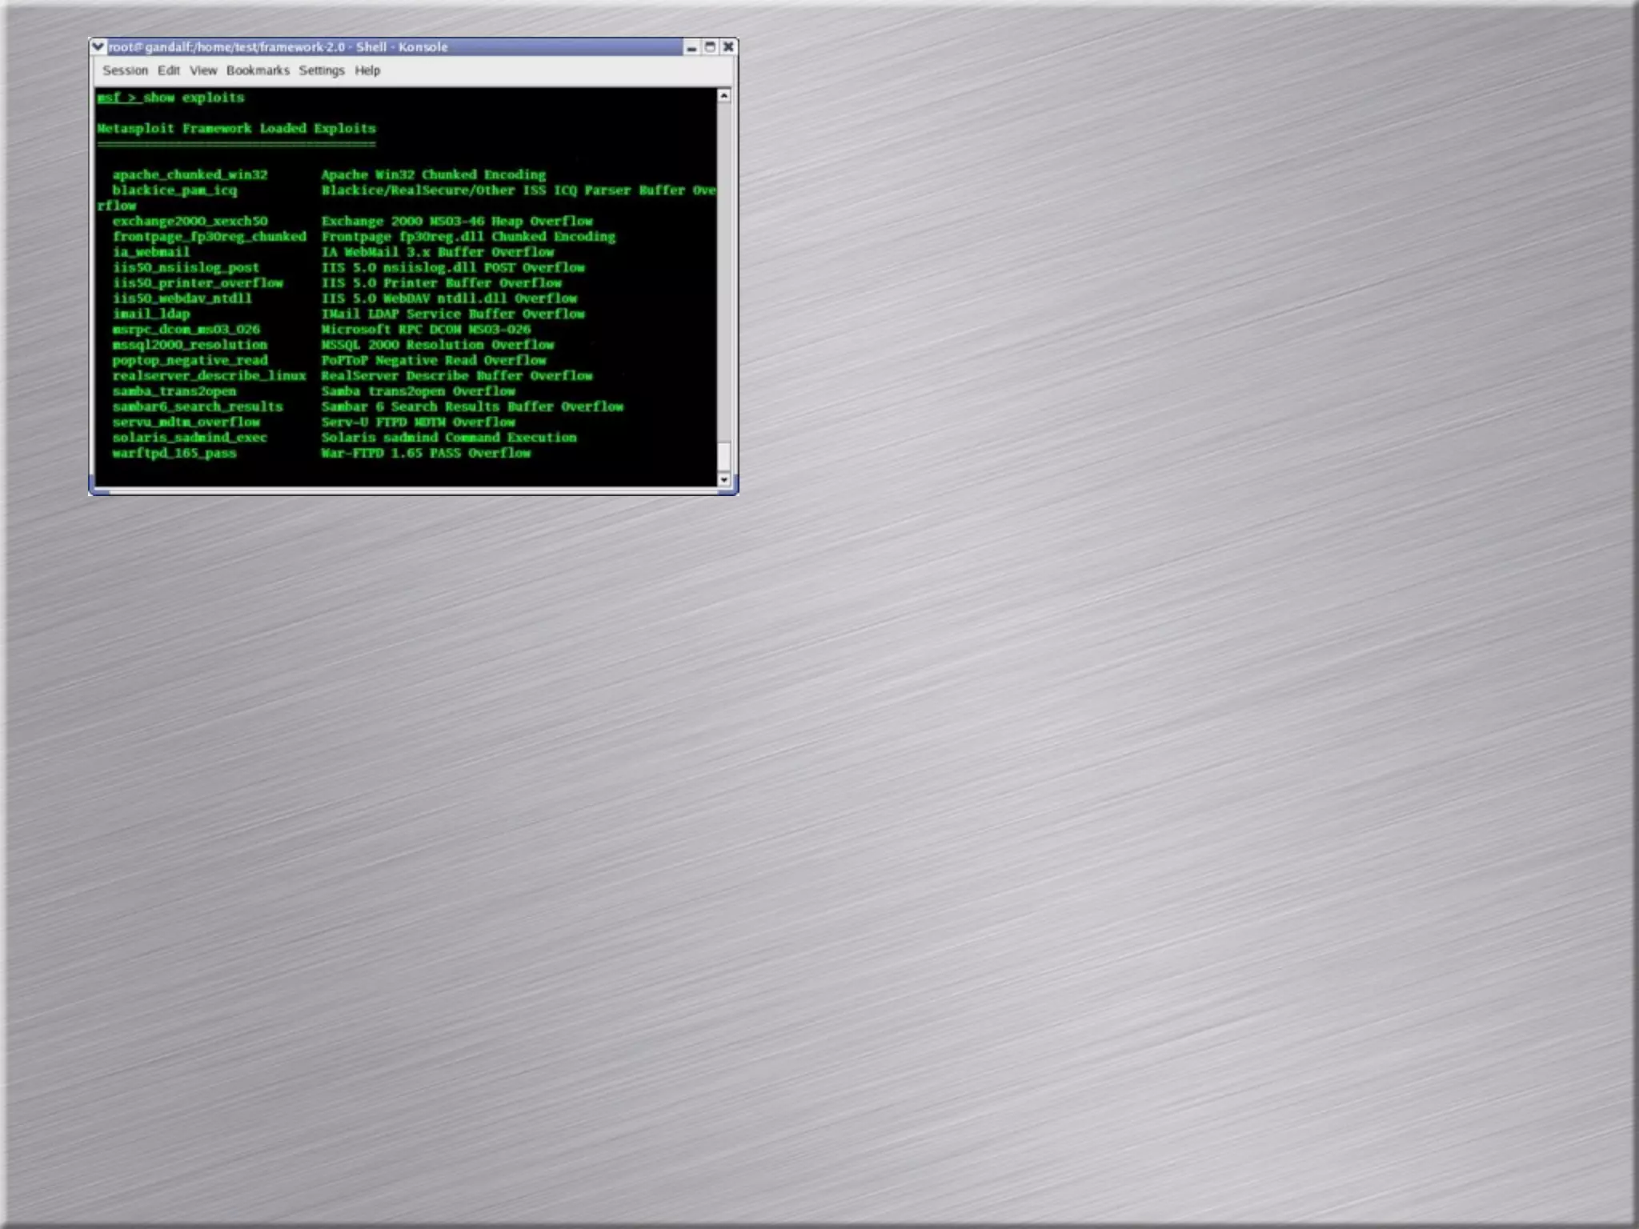This screenshot has height=1229, width=1639.
Task: Click the msrpc_dcom_ms03_026 exploit name
Action: click(x=186, y=329)
